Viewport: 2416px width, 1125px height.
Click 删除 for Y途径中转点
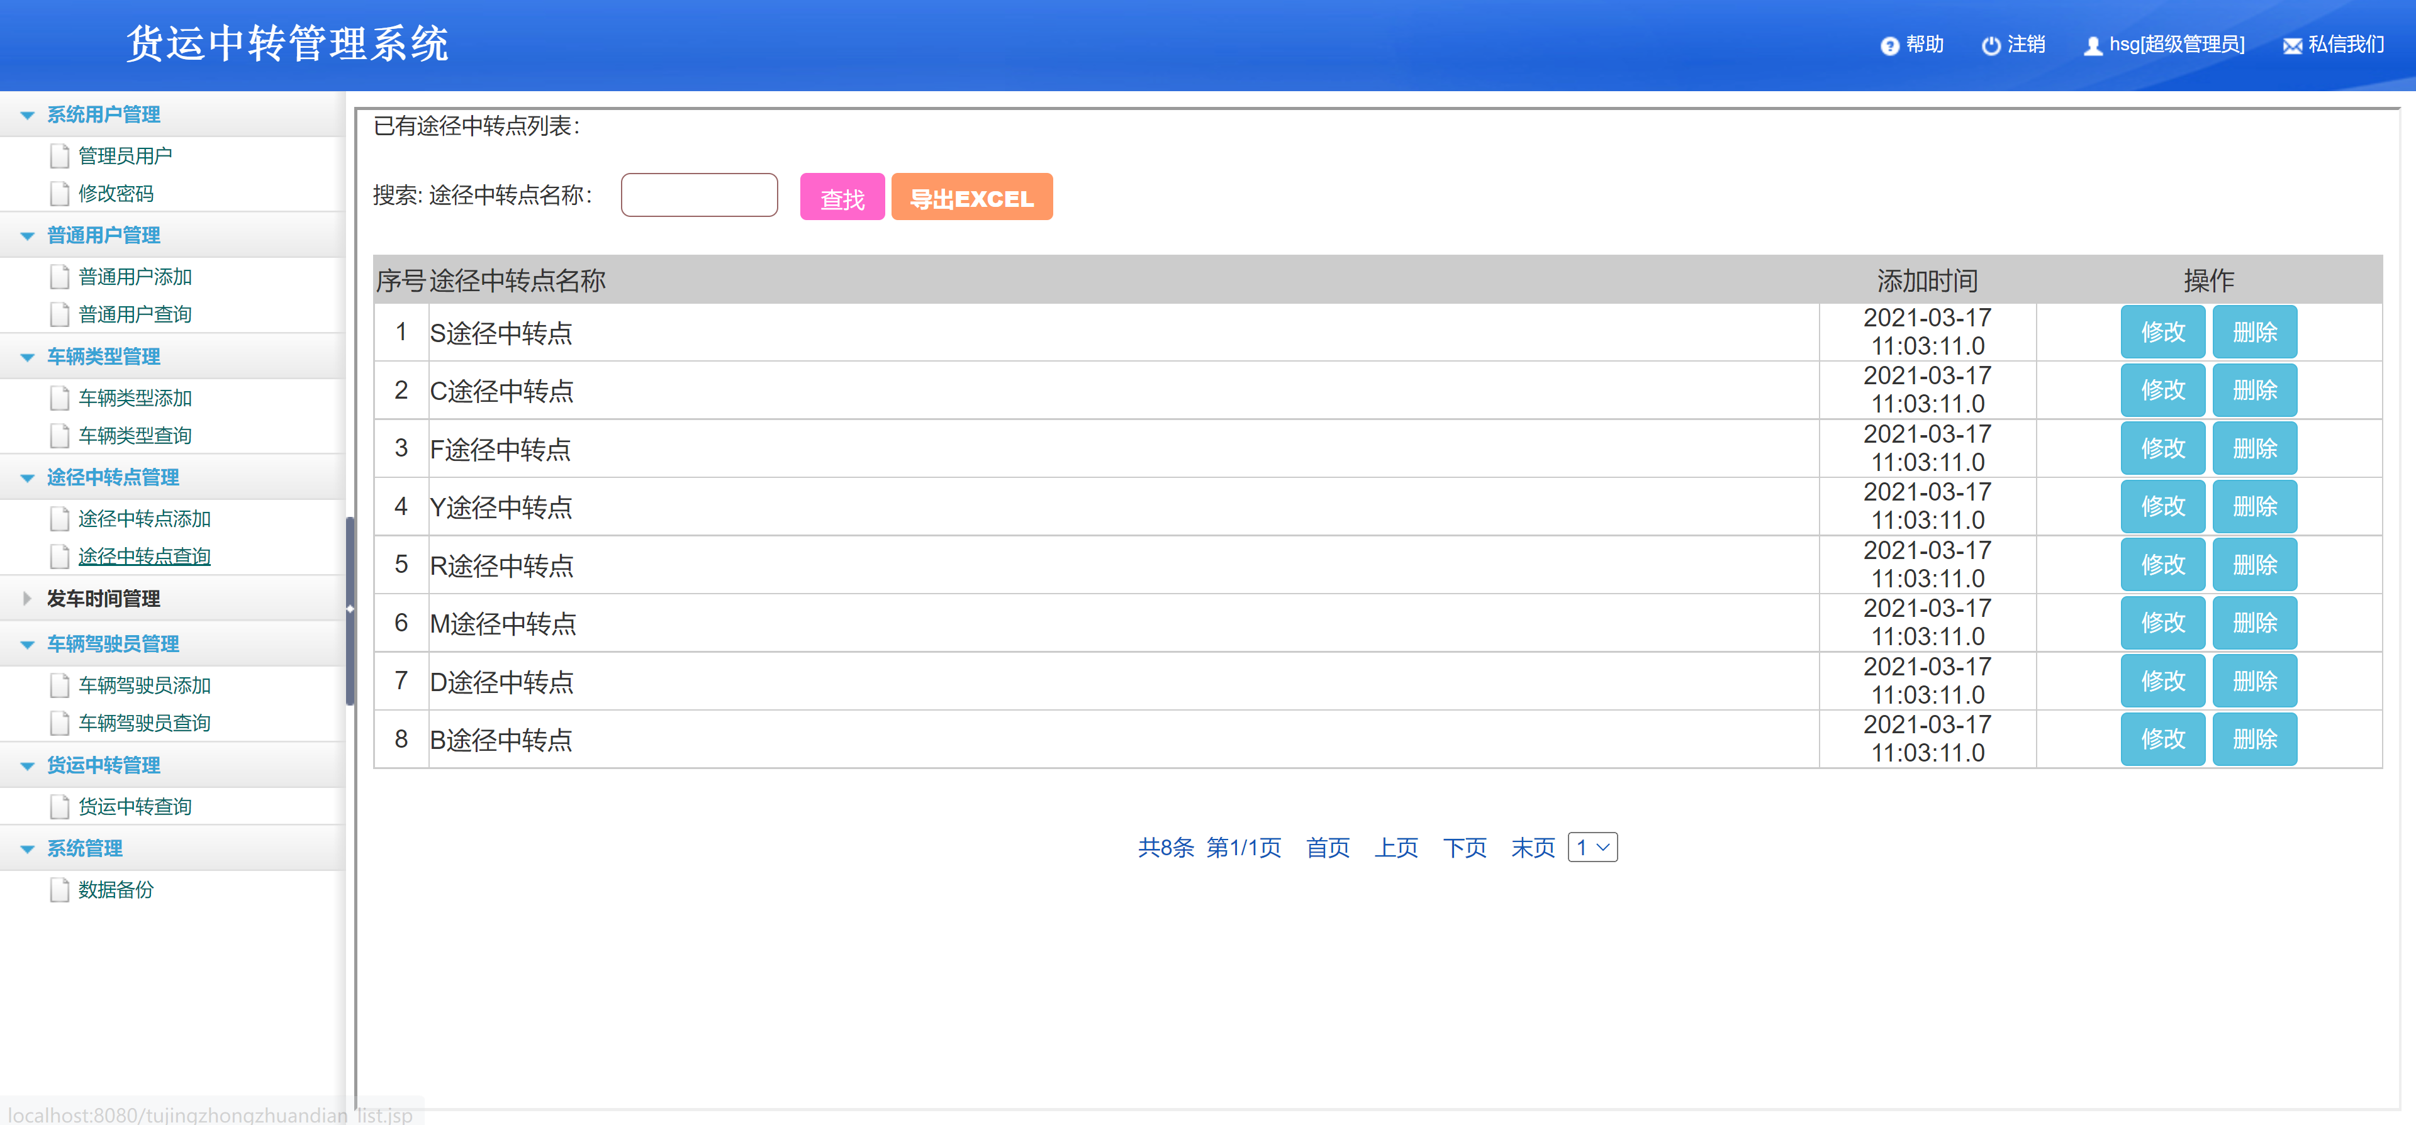tap(2254, 506)
